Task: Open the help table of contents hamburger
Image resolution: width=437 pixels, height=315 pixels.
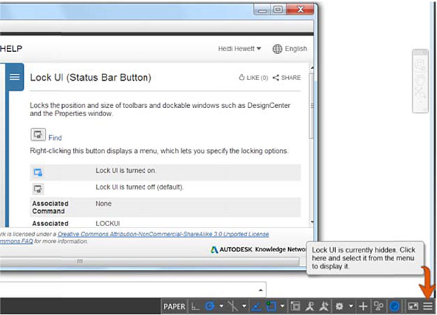Action: click(15, 77)
